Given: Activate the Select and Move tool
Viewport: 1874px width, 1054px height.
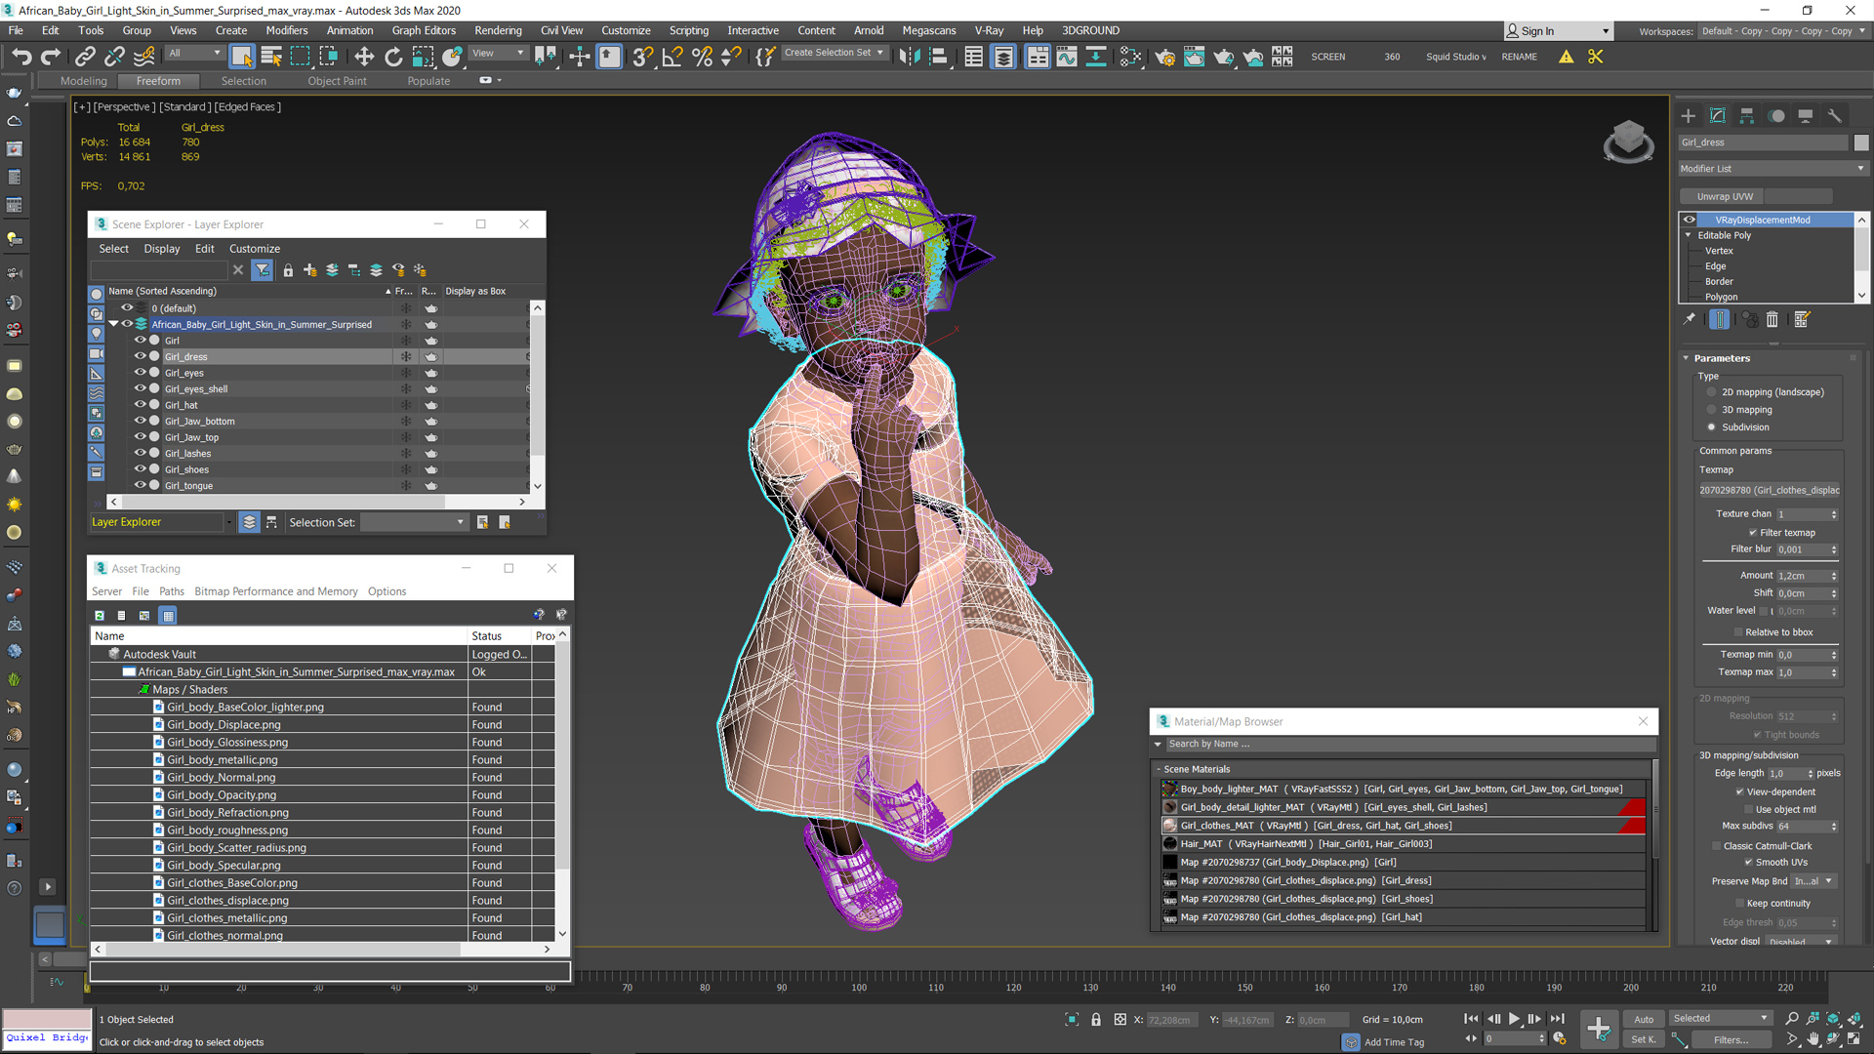Looking at the screenshot, I should [x=364, y=57].
